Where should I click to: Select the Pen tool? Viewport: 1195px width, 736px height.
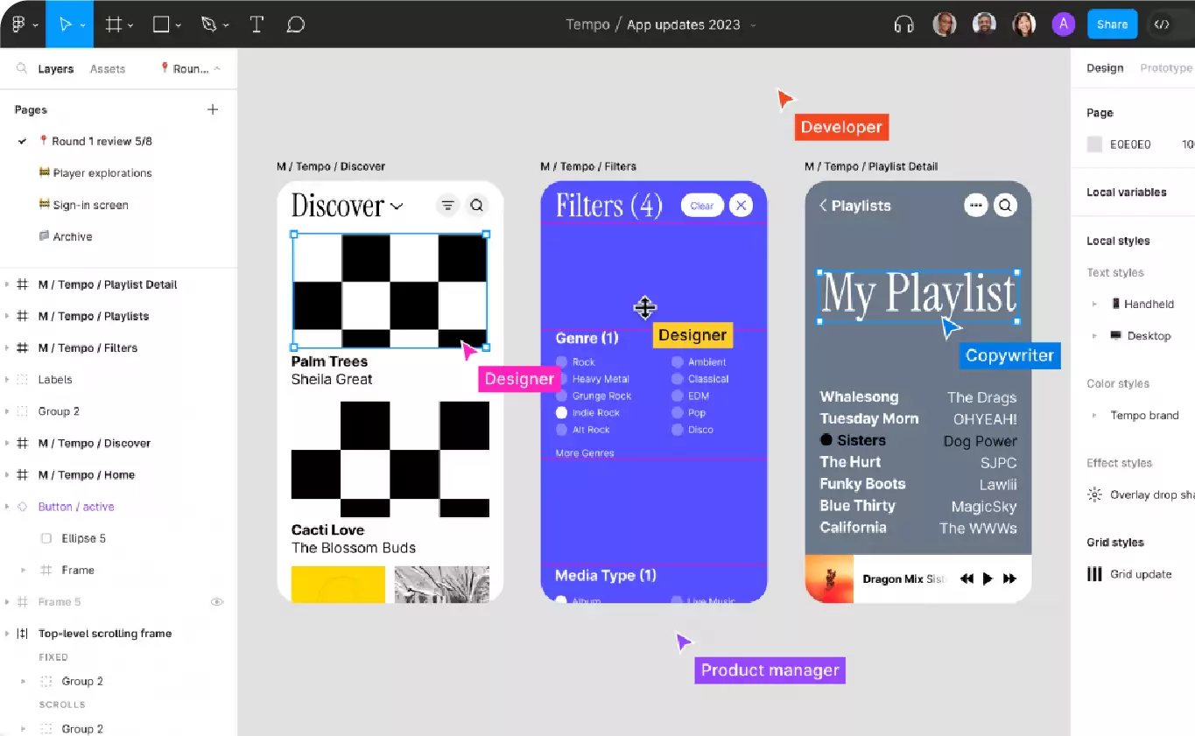coord(208,25)
